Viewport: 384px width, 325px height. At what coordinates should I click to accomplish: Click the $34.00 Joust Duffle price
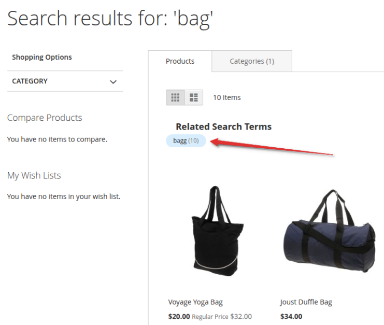(x=291, y=316)
